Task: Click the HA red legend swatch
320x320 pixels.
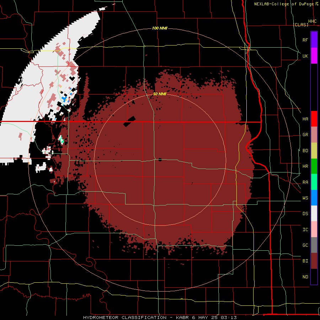Action: [x=314, y=119]
